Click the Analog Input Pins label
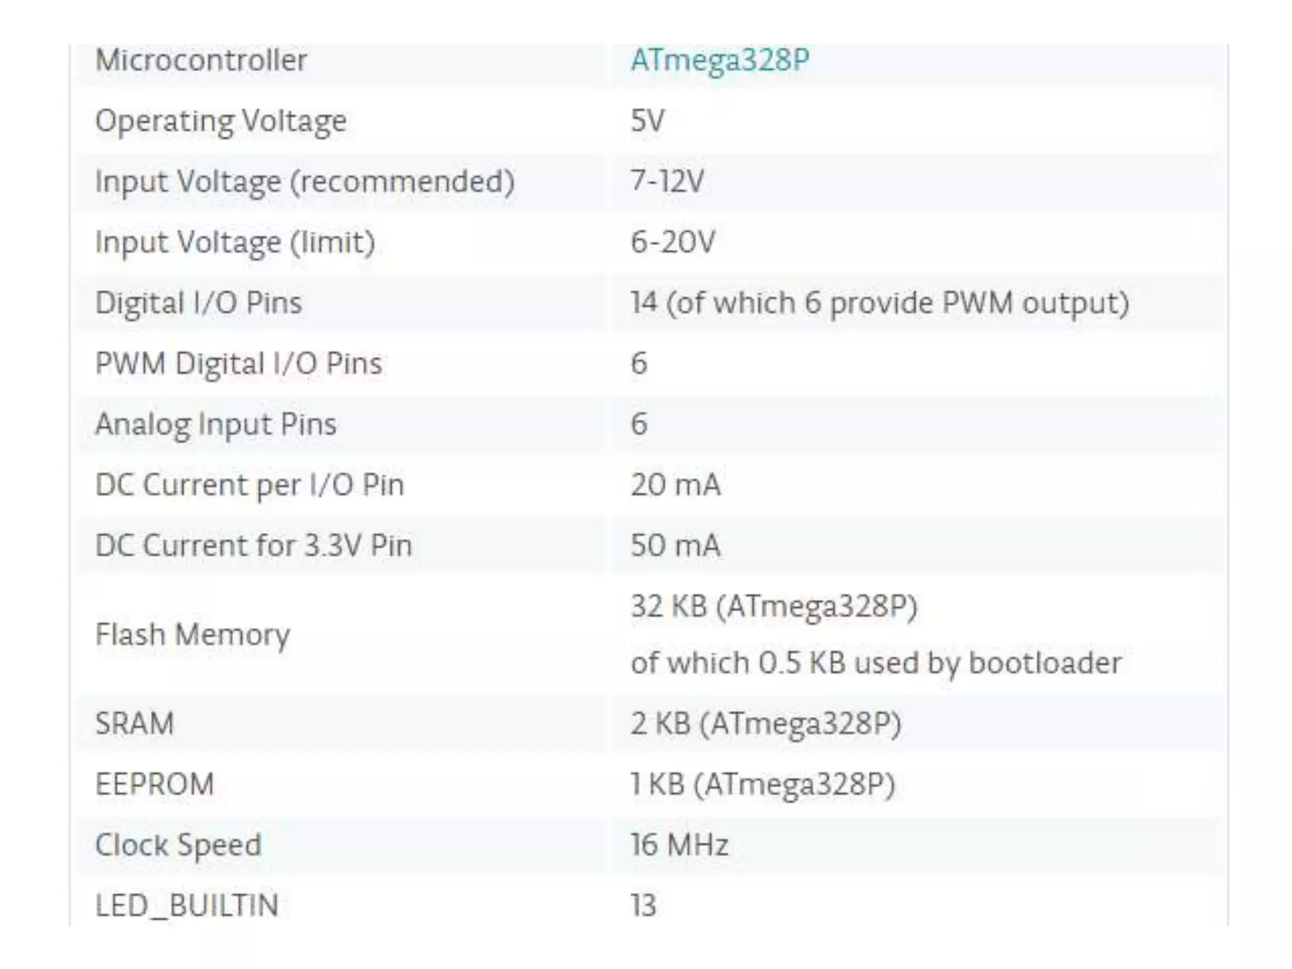Screen dimensions: 1292x969 216,424
